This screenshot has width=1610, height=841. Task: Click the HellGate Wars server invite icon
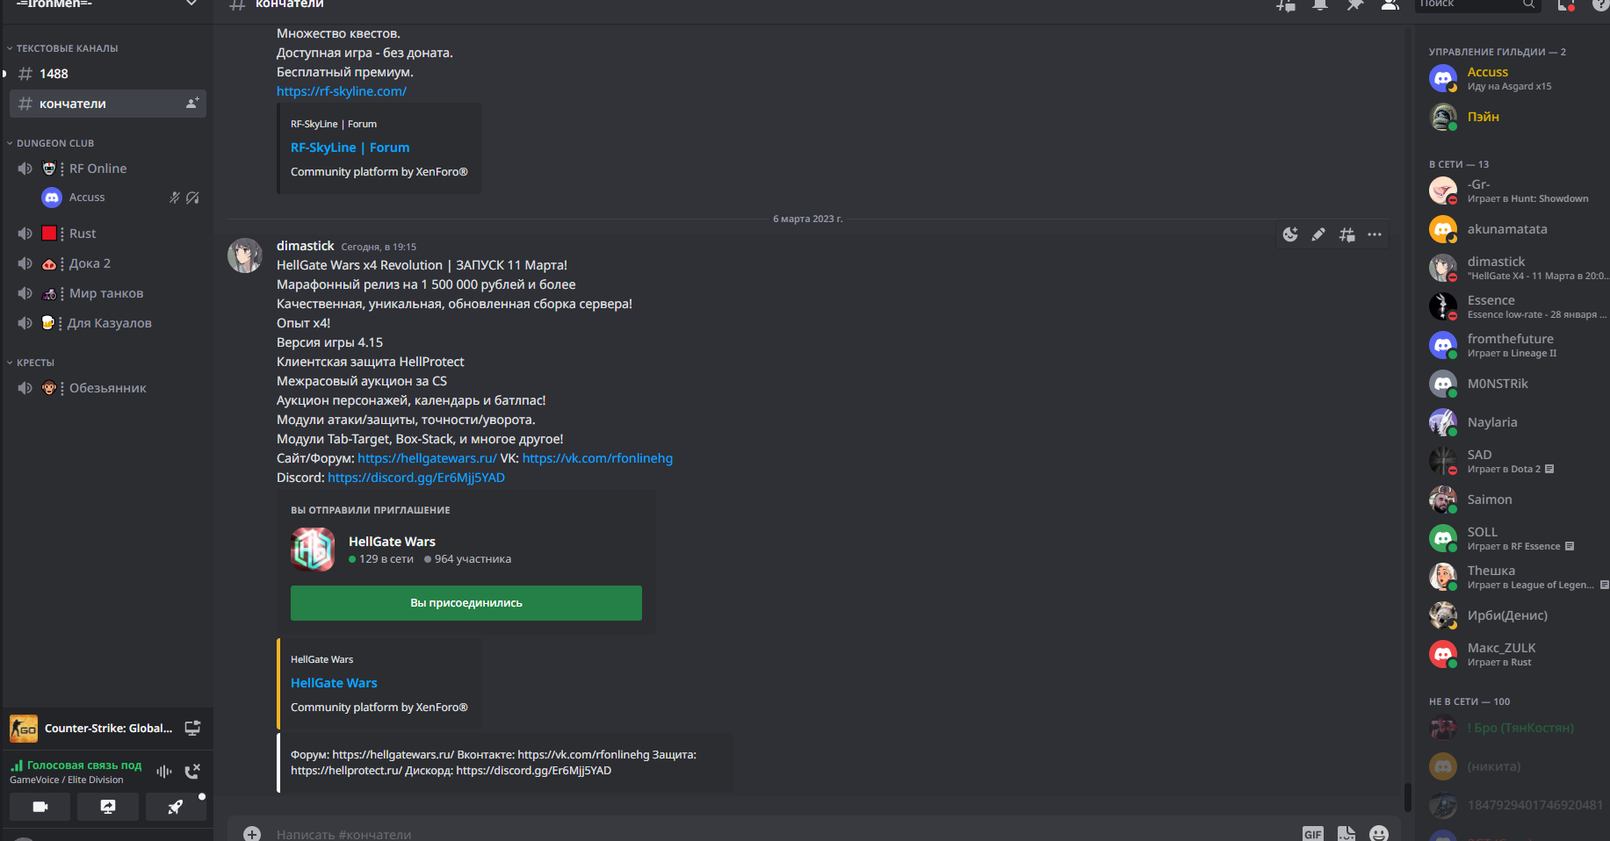(313, 550)
